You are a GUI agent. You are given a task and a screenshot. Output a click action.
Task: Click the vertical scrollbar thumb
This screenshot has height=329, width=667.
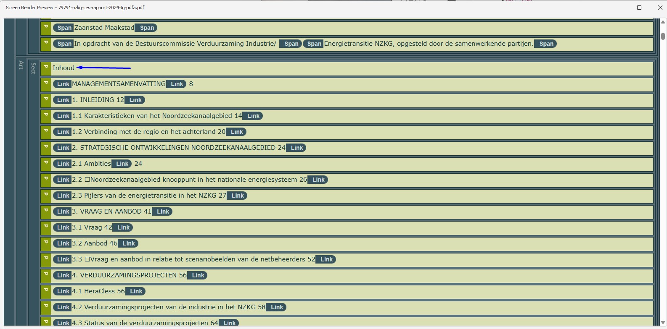pos(663,36)
